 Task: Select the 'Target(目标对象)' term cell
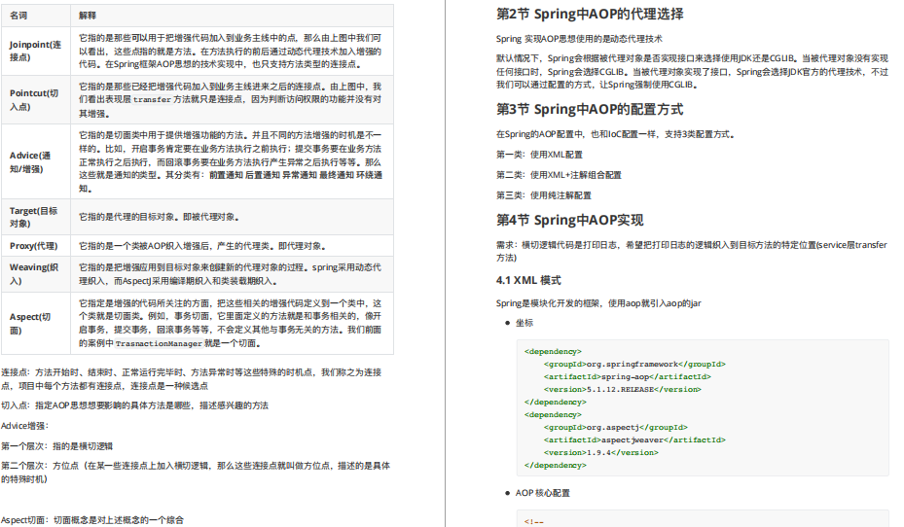pos(36,217)
